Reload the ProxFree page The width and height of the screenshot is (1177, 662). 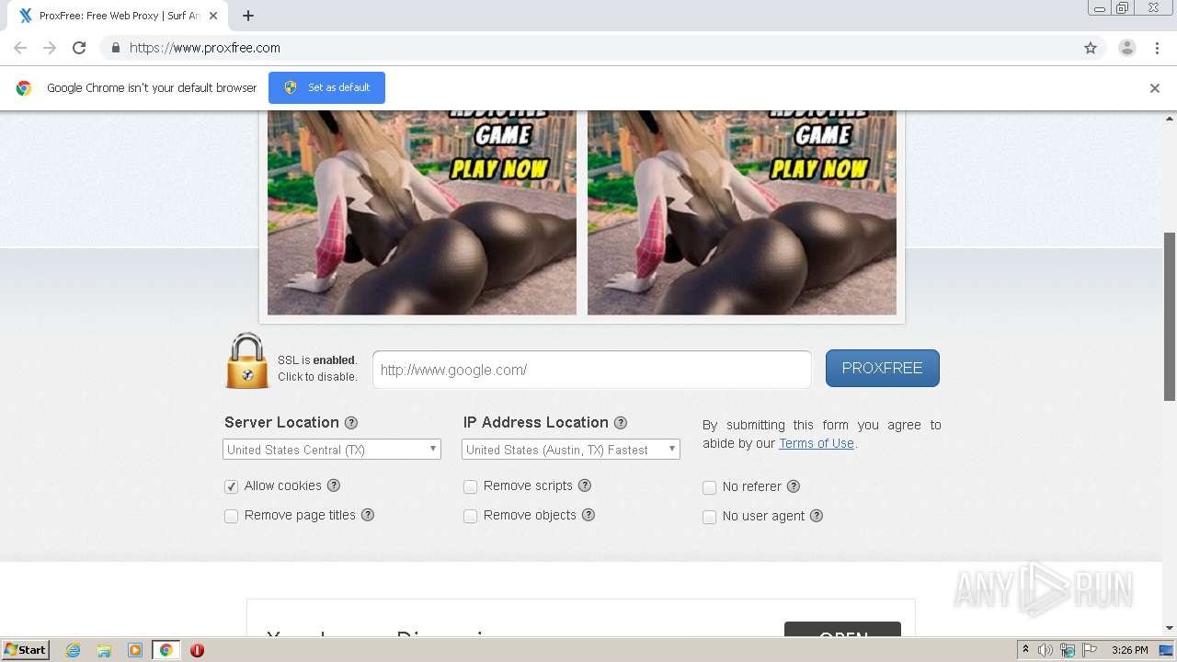pyautogui.click(x=79, y=48)
